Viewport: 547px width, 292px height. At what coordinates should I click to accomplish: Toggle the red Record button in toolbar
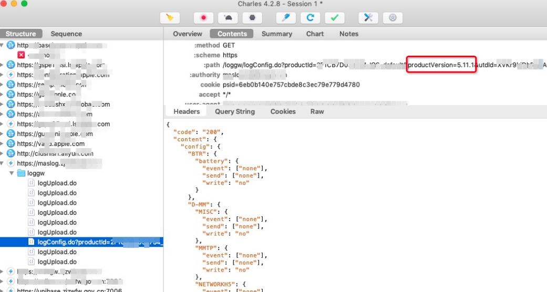[x=203, y=18]
